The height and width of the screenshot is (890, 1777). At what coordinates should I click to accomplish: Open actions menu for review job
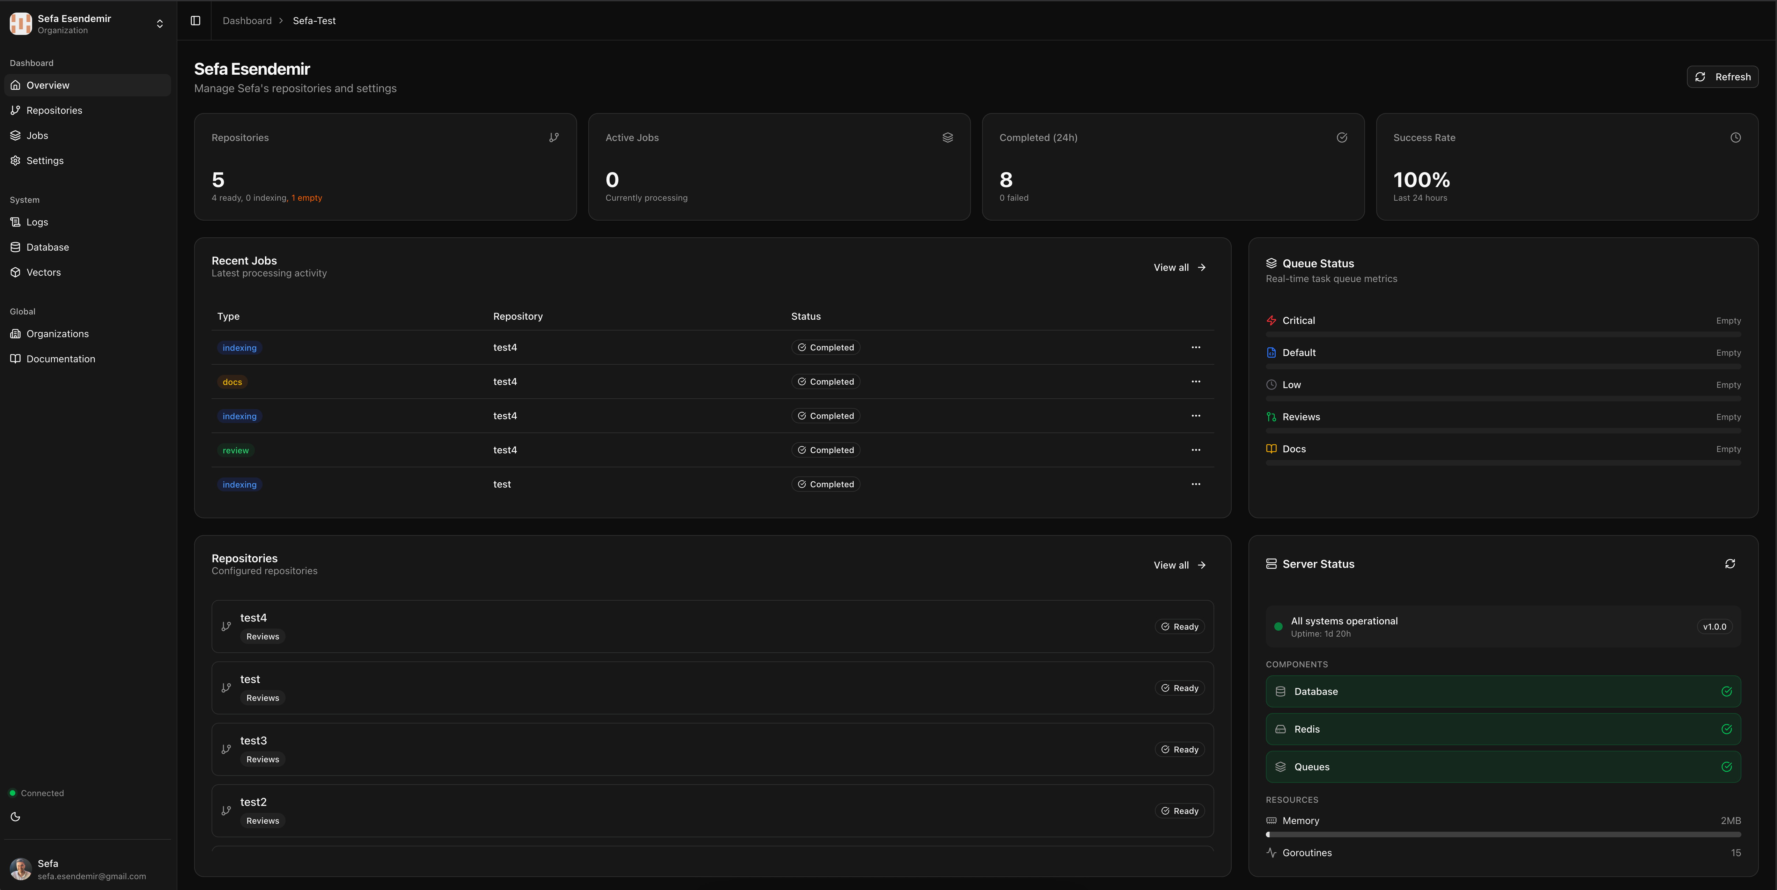point(1195,450)
